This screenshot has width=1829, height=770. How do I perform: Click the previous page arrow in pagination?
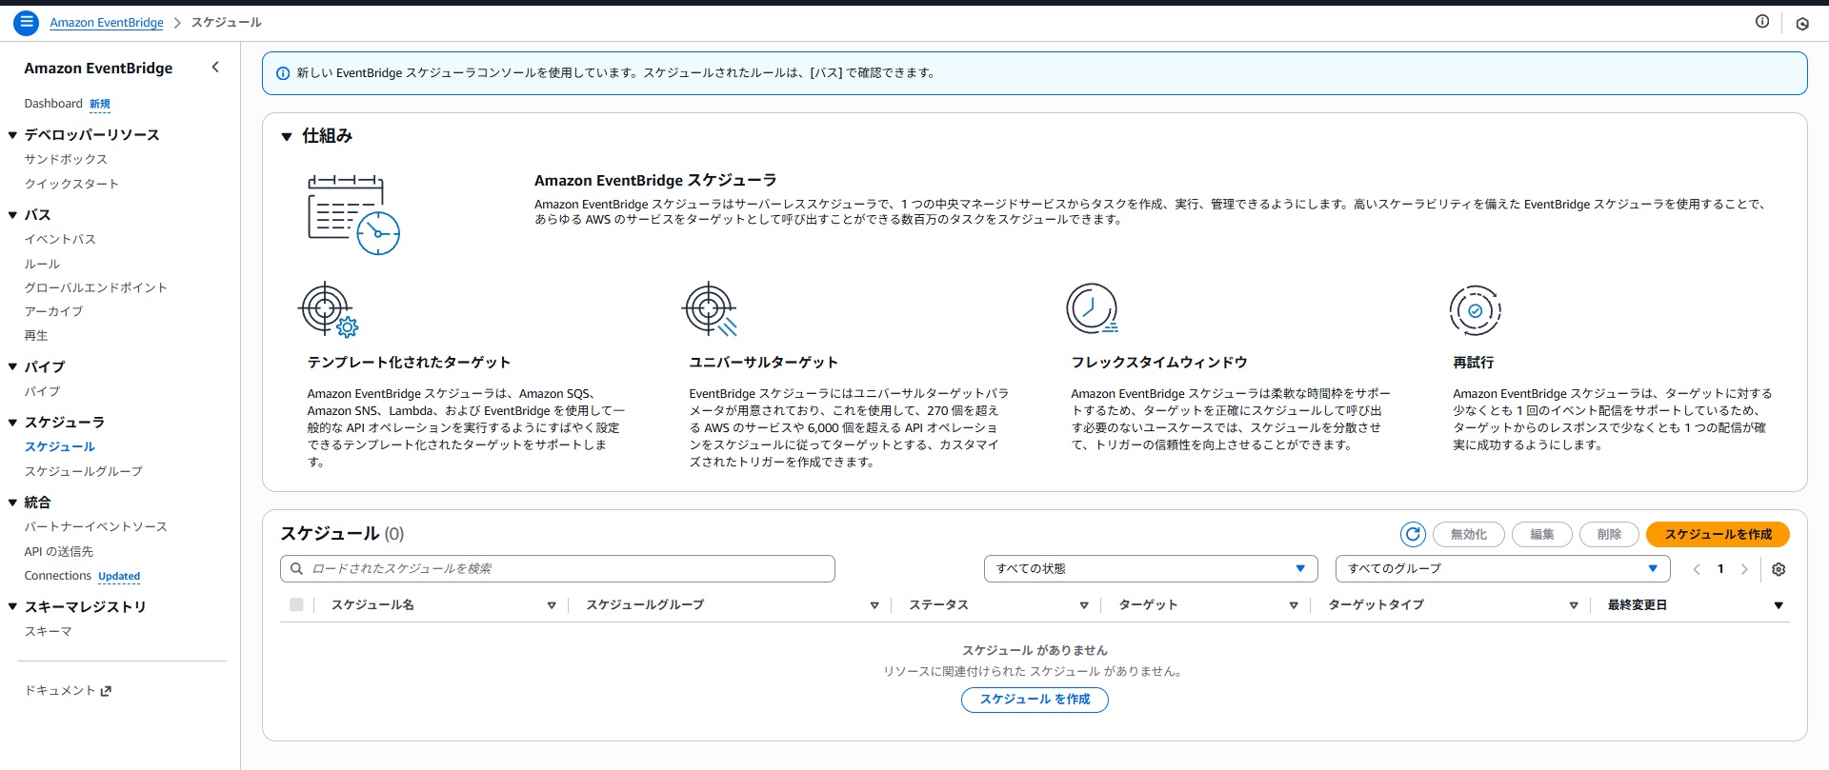click(x=1697, y=569)
